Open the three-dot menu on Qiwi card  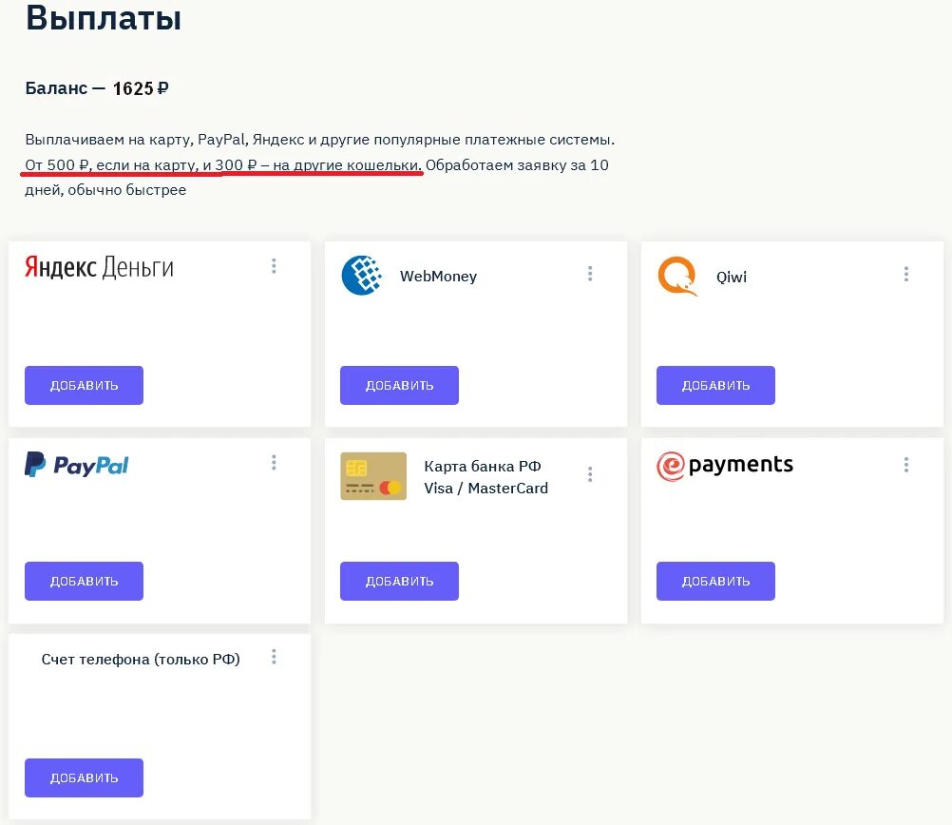pyautogui.click(x=905, y=274)
